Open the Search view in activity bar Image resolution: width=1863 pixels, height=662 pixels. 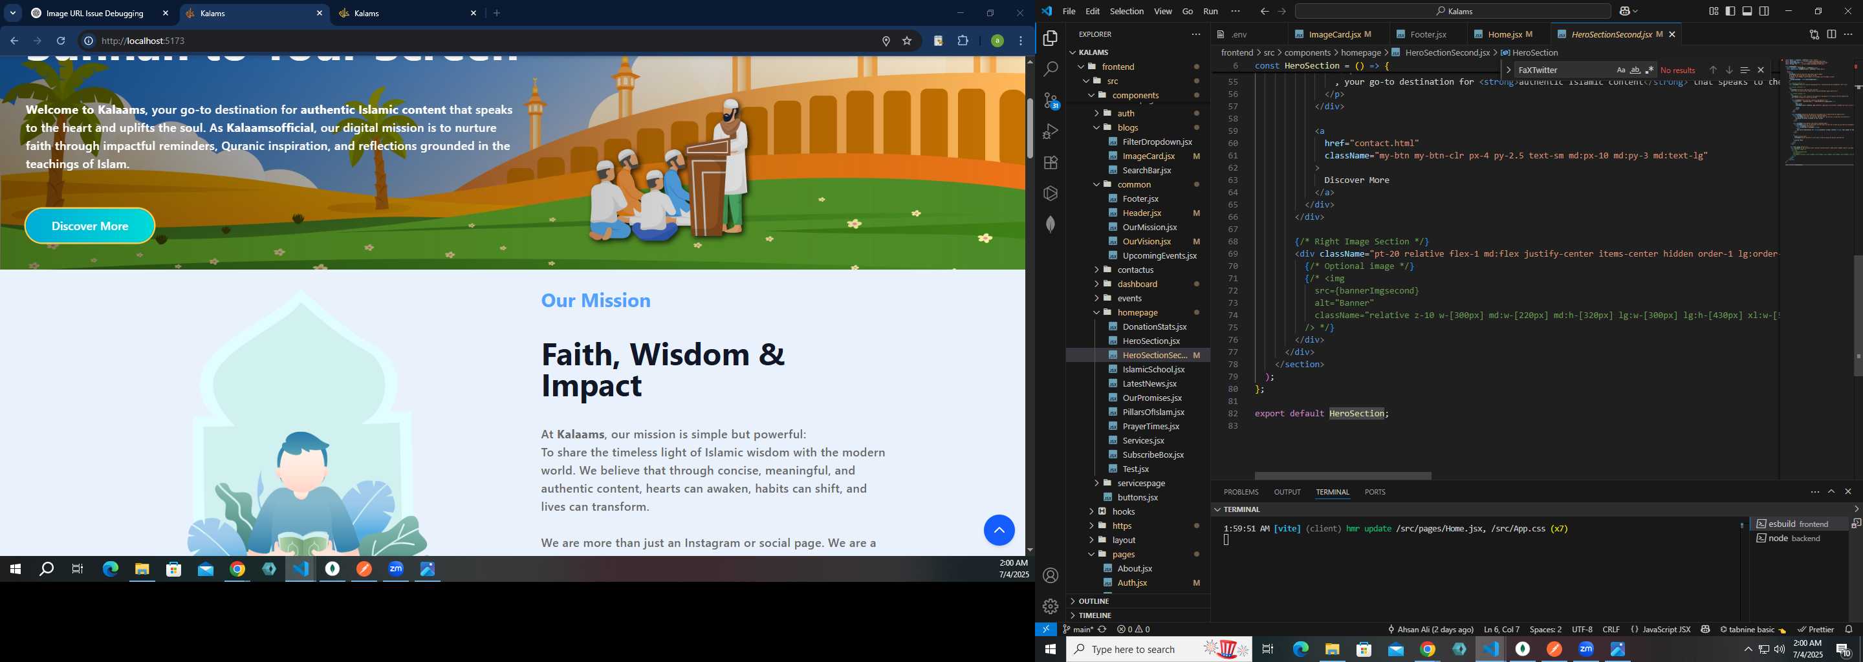pyautogui.click(x=1050, y=69)
